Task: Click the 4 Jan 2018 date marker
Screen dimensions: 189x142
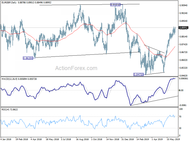Action: [x=6, y=139]
